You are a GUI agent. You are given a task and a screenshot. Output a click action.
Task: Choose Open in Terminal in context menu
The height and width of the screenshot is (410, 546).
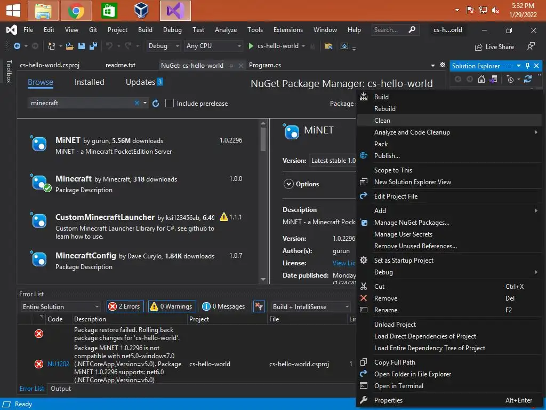pos(449,386)
